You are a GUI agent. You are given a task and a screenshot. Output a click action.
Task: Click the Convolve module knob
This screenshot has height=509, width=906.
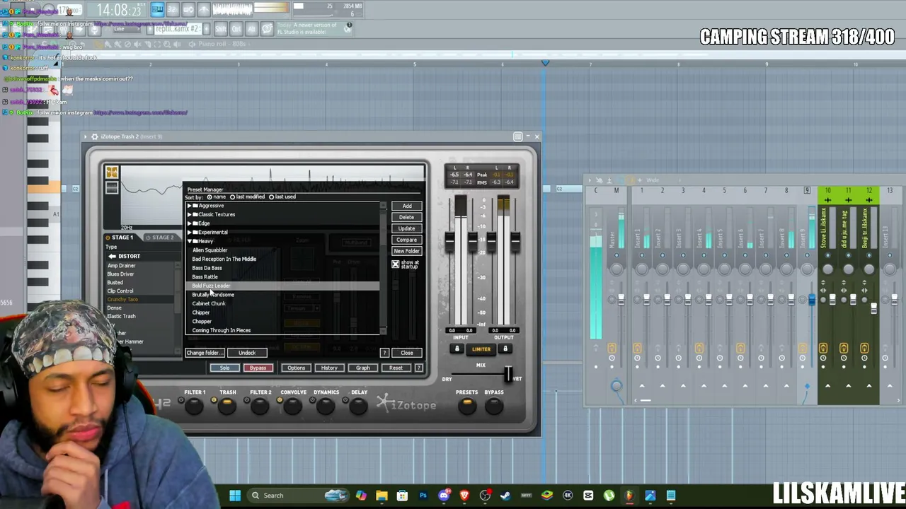292,406
